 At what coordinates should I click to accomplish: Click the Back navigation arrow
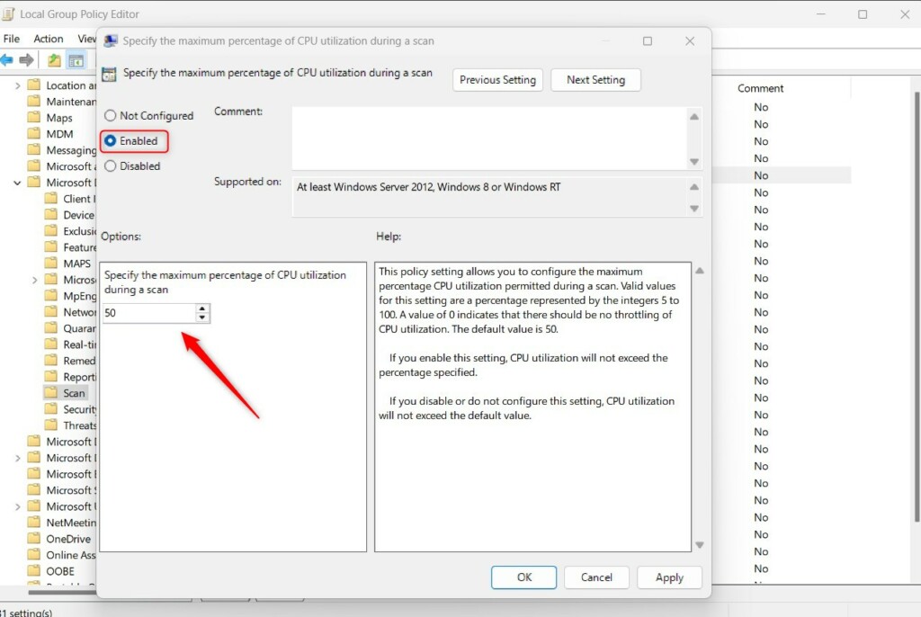pyautogui.click(x=9, y=60)
